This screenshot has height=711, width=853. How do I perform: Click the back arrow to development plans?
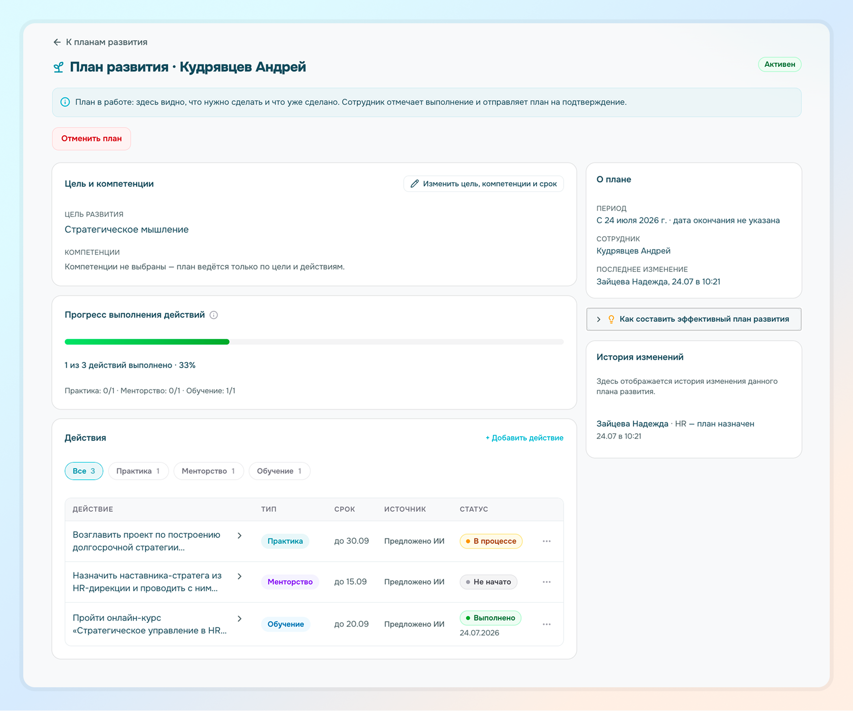coord(57,42)
